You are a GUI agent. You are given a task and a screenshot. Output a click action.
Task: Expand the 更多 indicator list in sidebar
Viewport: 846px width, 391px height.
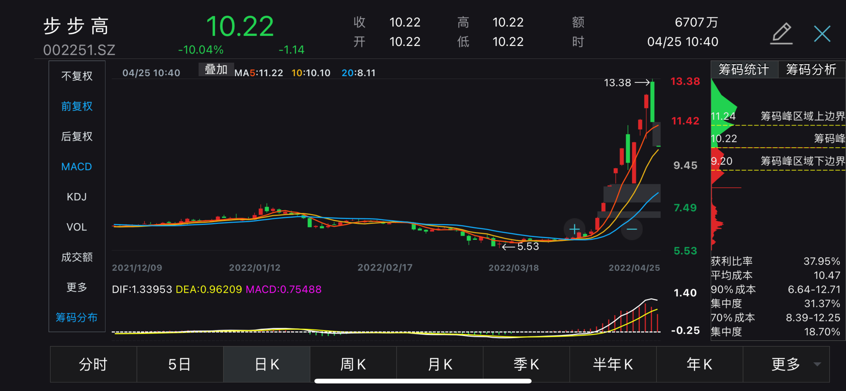point(76,287)
